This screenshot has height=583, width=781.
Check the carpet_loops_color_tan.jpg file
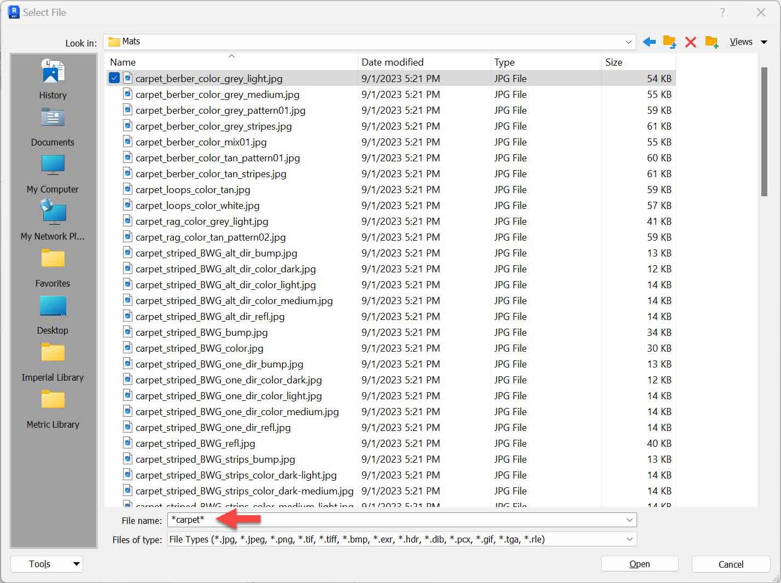click(x=114, y=190)
